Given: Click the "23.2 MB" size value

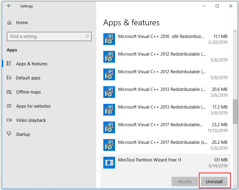Looking at the screenshot, I should pos(220,125).
